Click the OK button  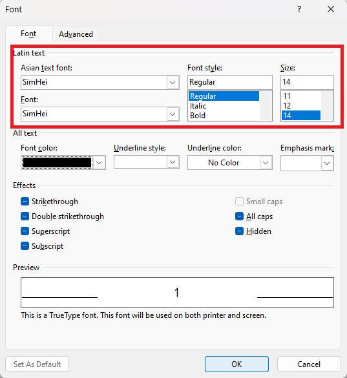(237, 364)
